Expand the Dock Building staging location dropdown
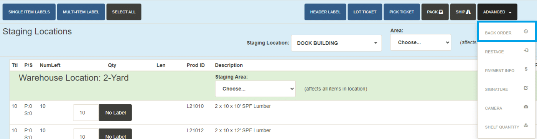Screen dimensions: 537x139 tap(336, 43)
